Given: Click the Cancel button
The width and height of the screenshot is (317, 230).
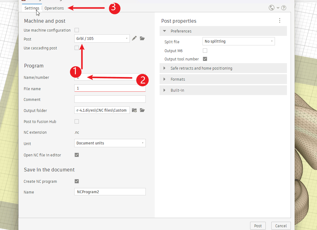Looking at the screenshot, I should pos(281,226).
